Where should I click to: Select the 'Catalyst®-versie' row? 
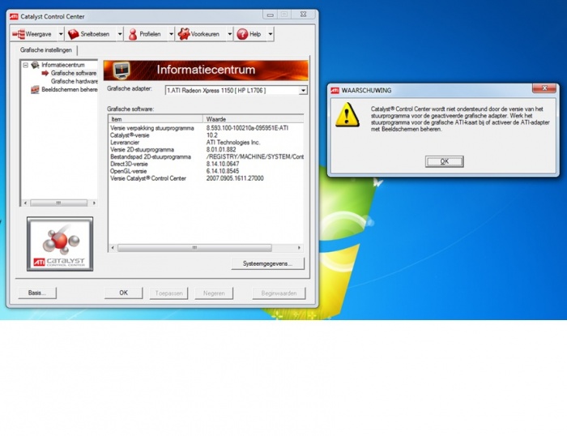(206, 135)
